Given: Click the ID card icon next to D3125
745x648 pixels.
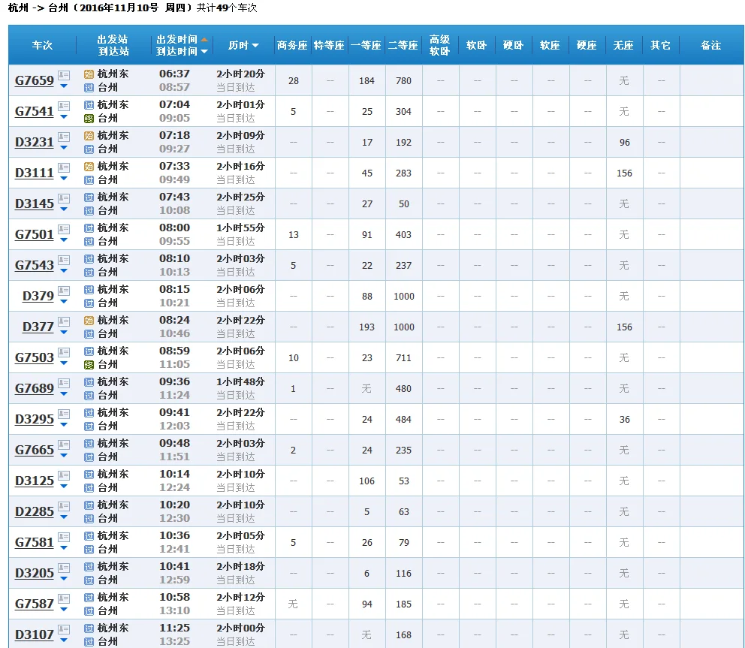Looking at the screenshot, I should 64,475.
